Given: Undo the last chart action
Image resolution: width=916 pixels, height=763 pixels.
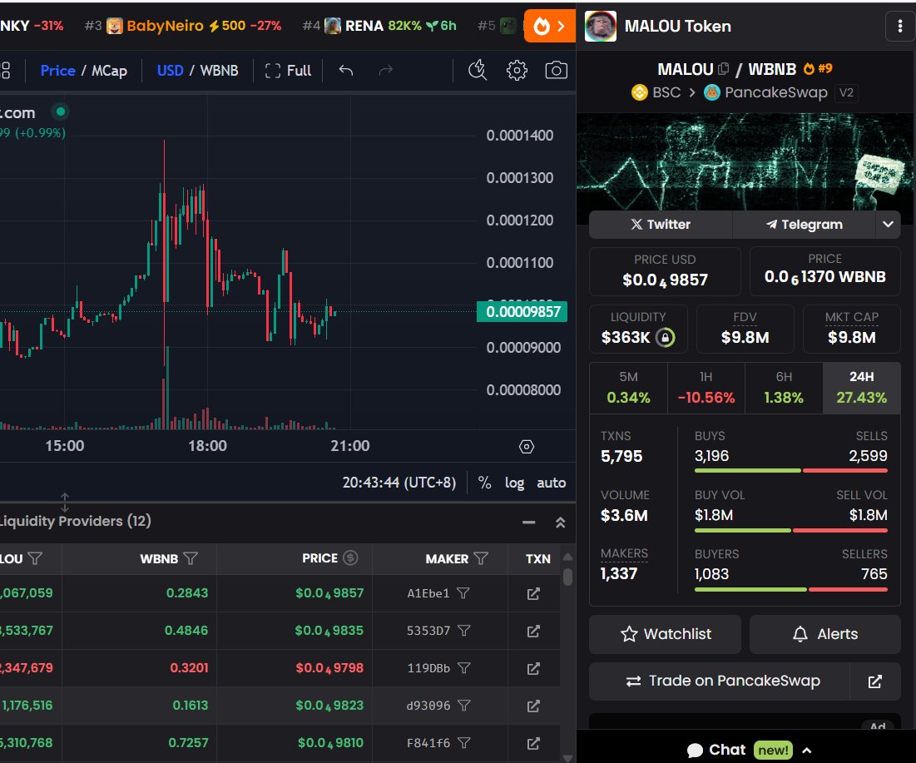Looking at the screenshot, I should click(346, 71).
